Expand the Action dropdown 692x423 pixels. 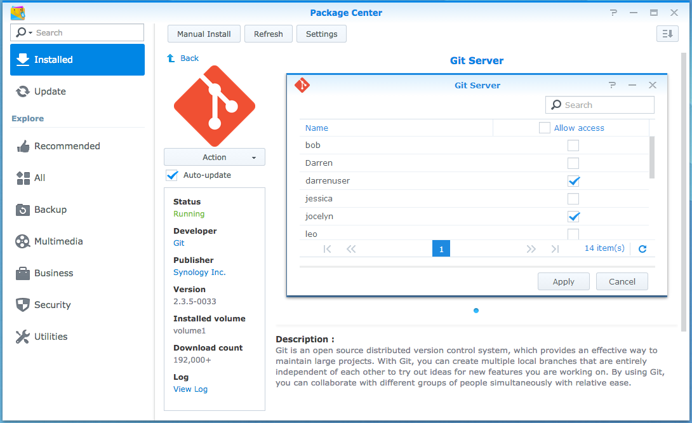point(215,157)
